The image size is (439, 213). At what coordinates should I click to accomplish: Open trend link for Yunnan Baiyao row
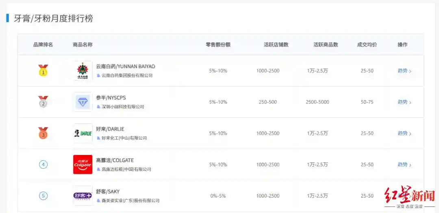pyautogui.click(x=404, y=71)
